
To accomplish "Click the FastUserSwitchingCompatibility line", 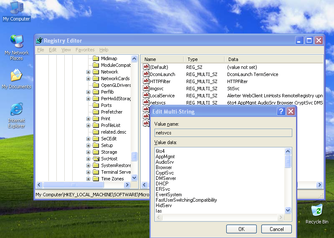I will click(186, 200).
